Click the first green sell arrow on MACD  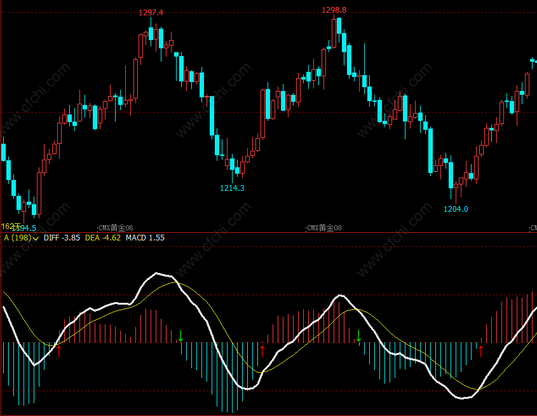coord(180,336)
